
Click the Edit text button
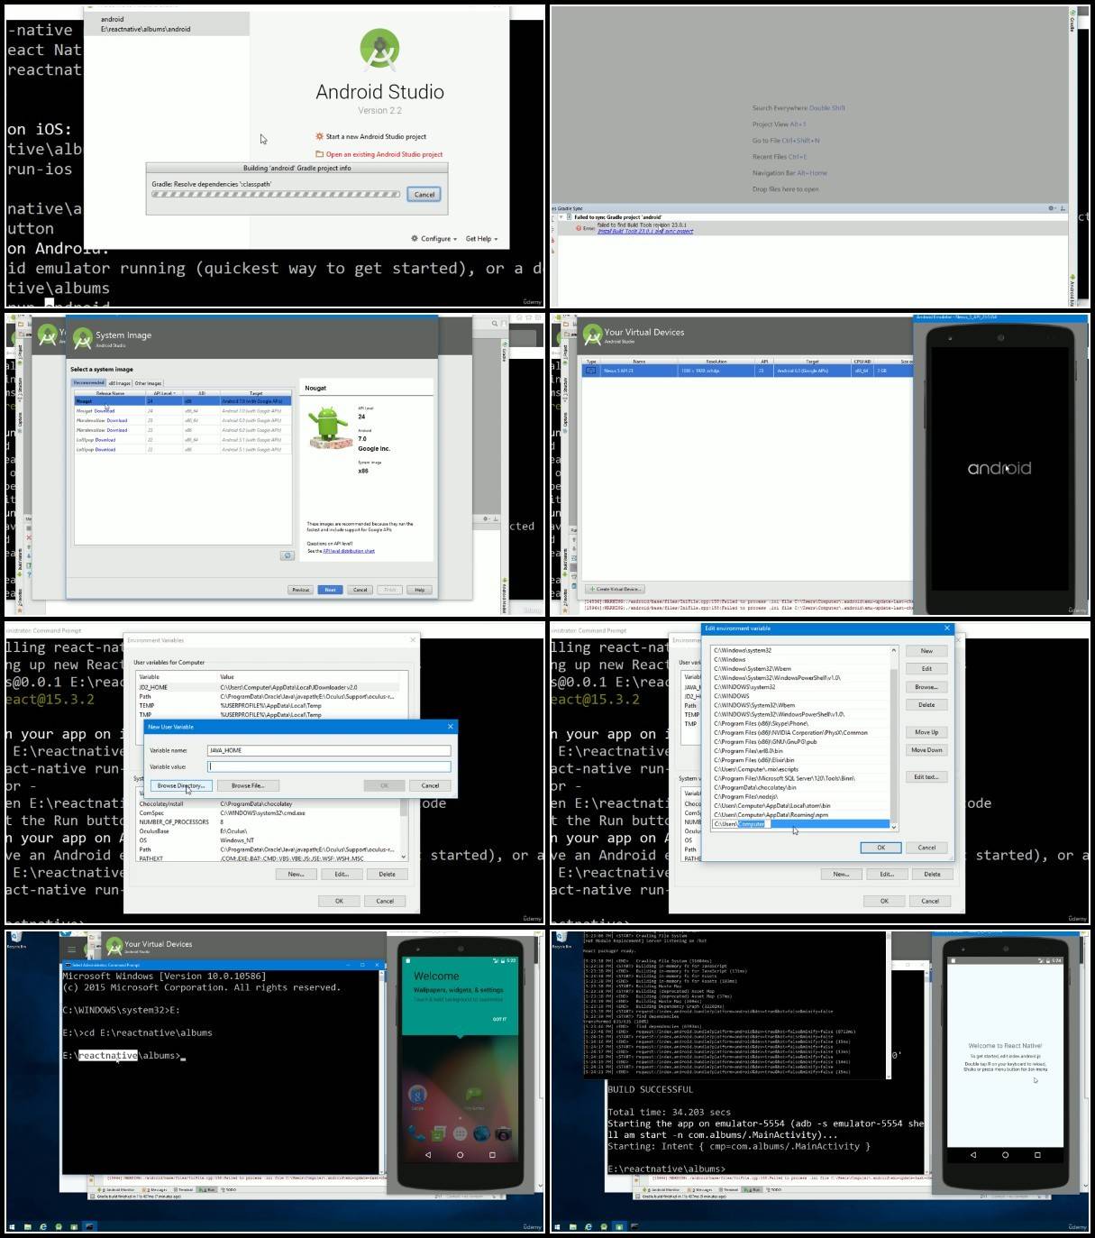tap(926, 777)
